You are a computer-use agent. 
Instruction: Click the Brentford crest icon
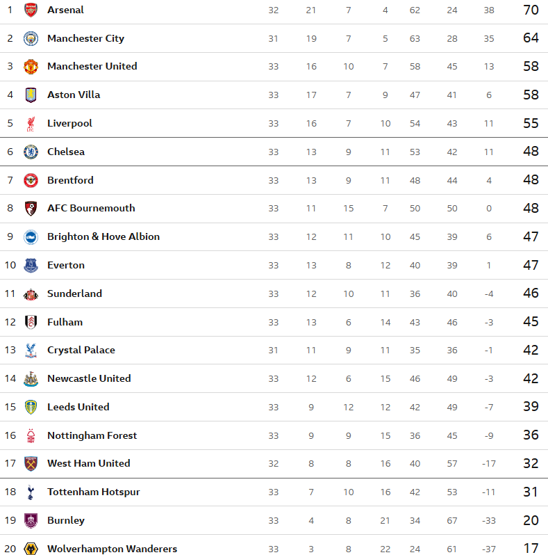coord(31,180)
